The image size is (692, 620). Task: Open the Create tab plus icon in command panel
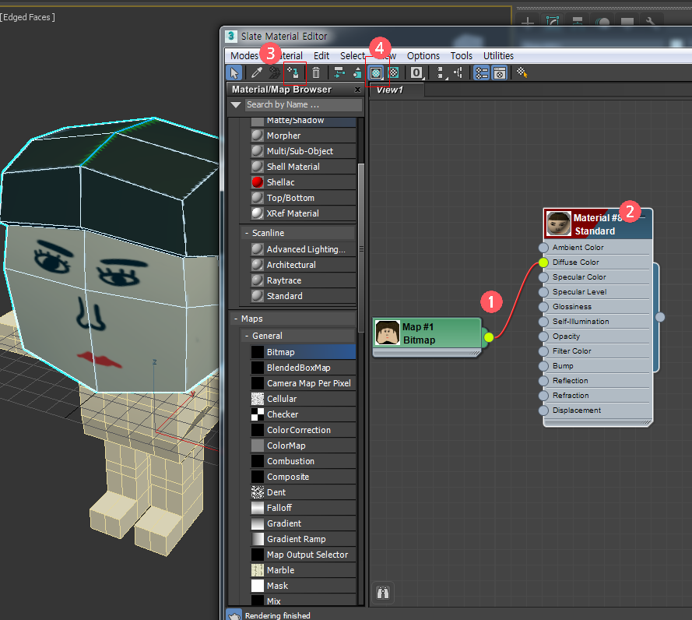click(528, 21)
